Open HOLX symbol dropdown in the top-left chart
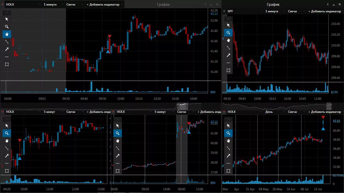 point(23,5)
